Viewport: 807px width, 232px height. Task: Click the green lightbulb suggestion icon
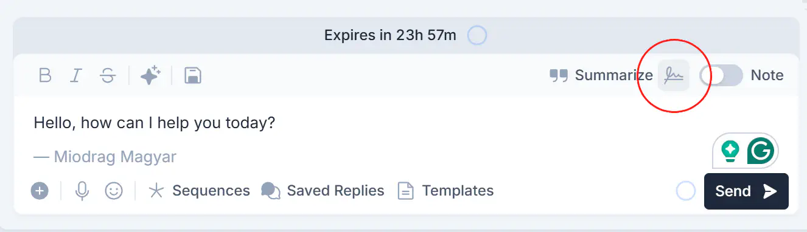[730, 150]
